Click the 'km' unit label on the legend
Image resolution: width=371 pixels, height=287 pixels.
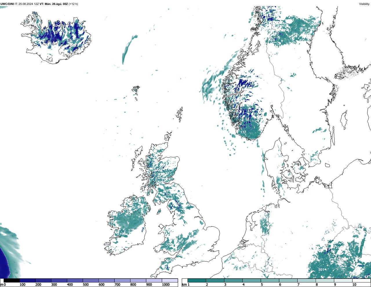click(185, 285)
